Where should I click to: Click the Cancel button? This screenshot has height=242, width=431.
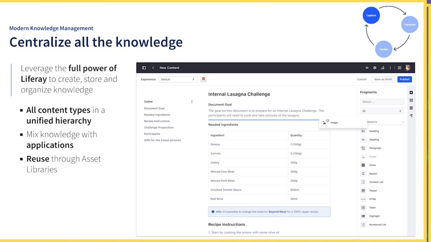click(362, 79)
